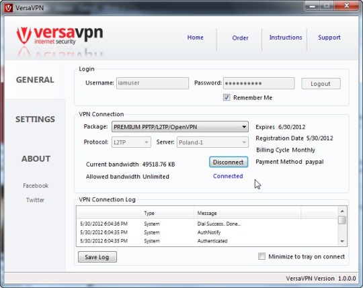This screenshot has height=288, width=363.
Task: Switch to the ABOUT tab
Action: [36, 159]
